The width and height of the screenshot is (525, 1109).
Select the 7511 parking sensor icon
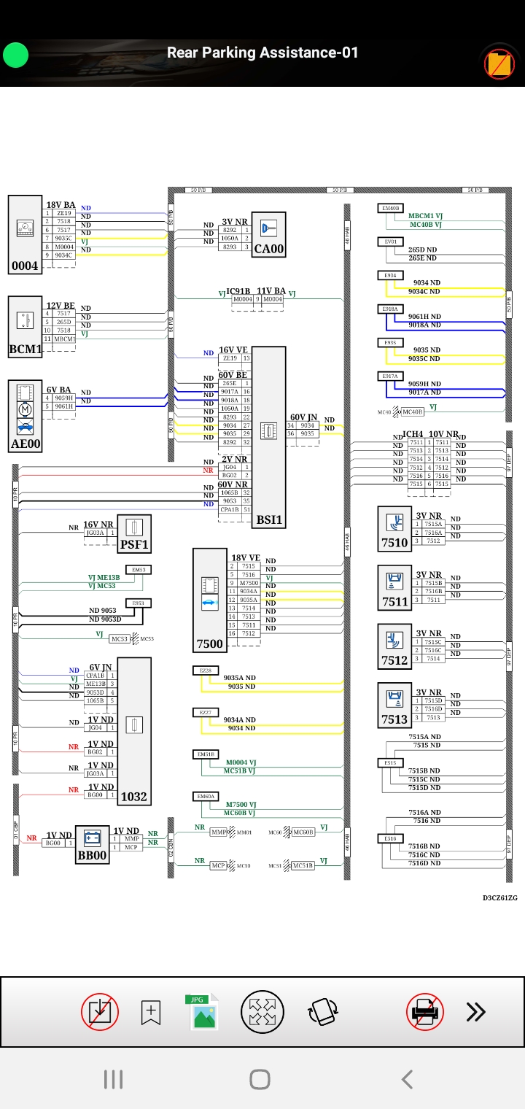(394, 588)
